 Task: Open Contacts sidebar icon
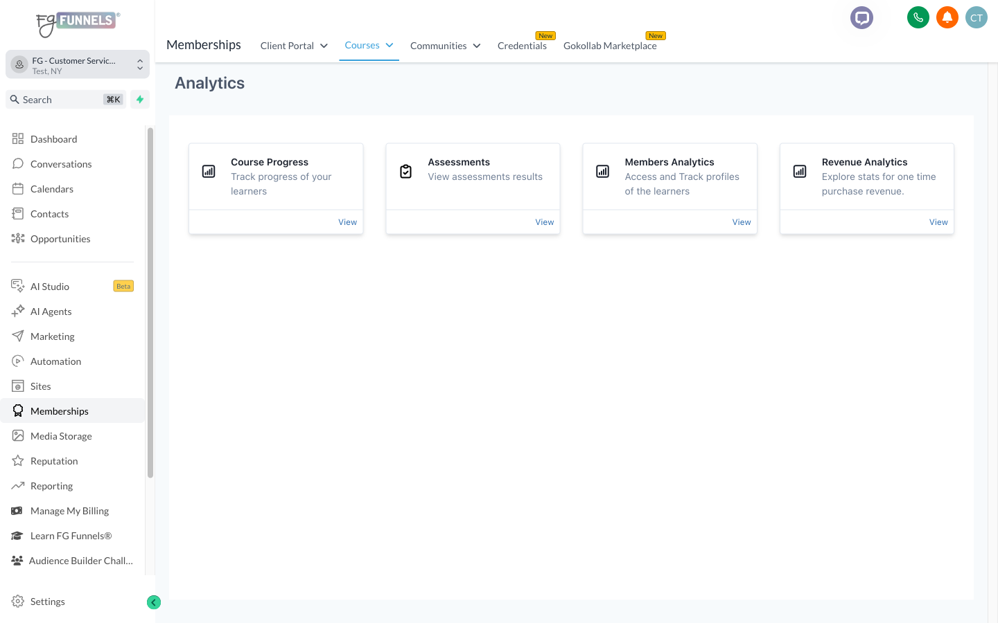[x=18, y=214]
